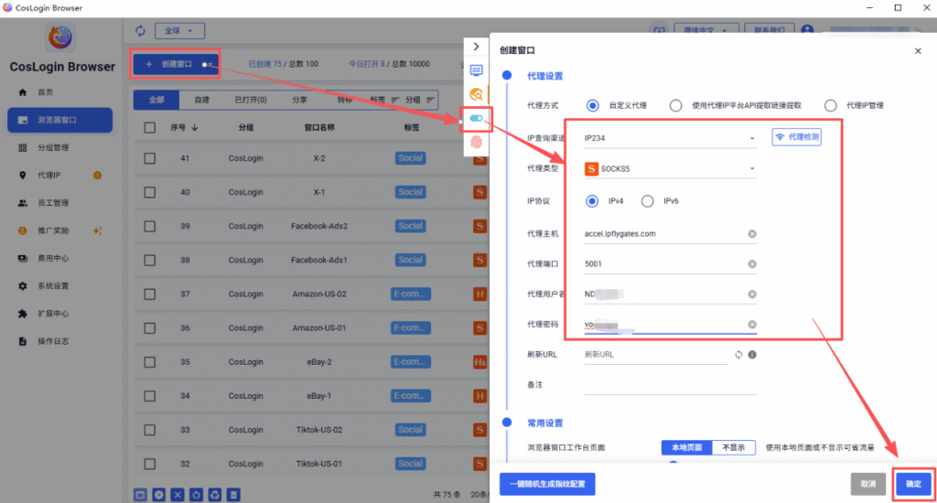The image size is (937, 503).
Task: Click the proxy settings toggle icon in side strip
Action: 476,118
